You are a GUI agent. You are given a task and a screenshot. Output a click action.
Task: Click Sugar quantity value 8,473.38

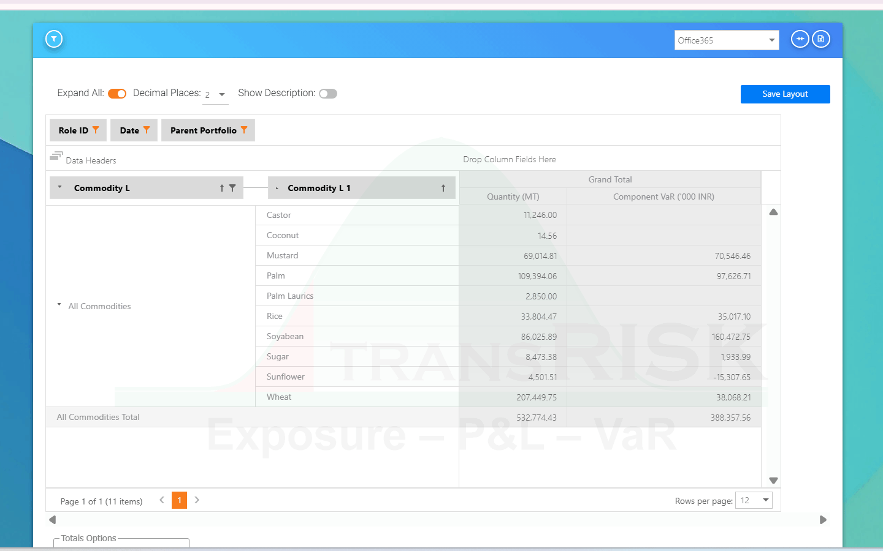point(541,357)
